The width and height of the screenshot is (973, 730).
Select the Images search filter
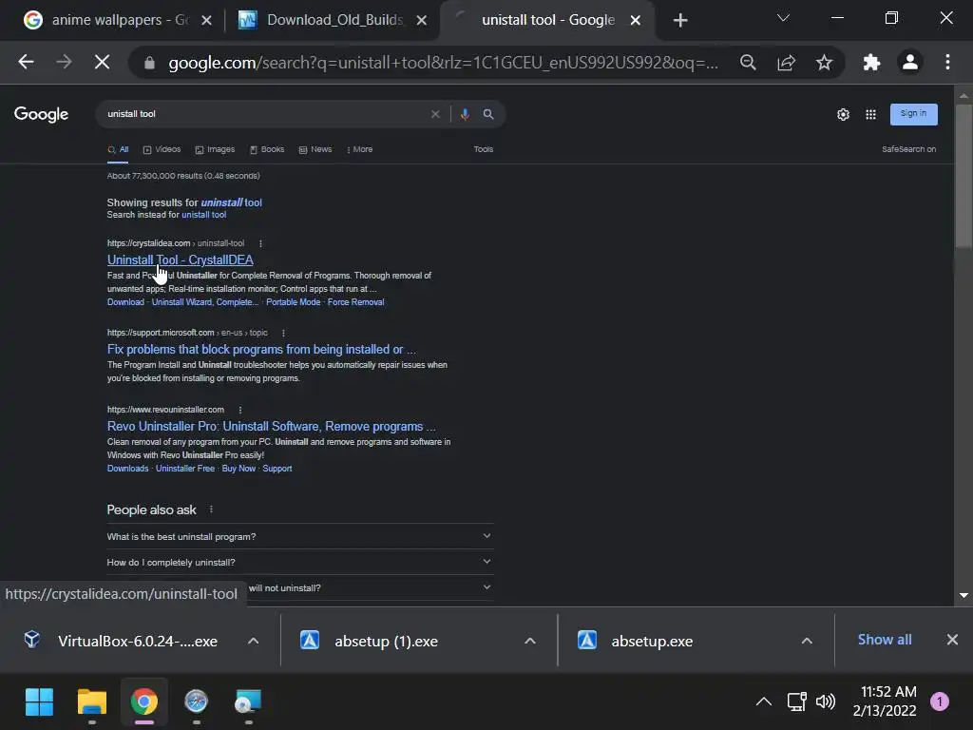click(215, 149)
